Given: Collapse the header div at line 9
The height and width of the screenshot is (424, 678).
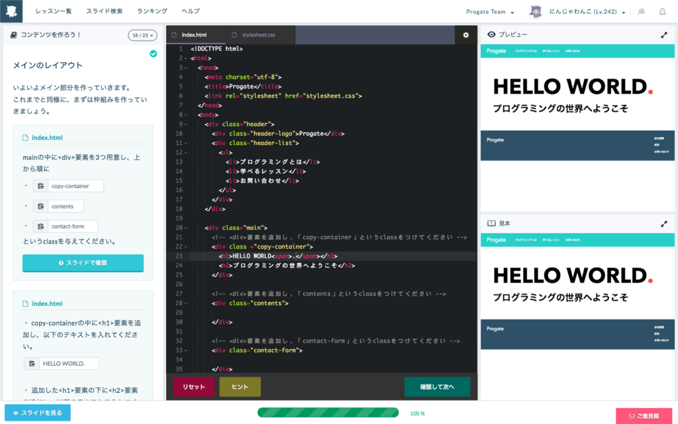Looking at the screenshot, I should click(x=186, y=125).
